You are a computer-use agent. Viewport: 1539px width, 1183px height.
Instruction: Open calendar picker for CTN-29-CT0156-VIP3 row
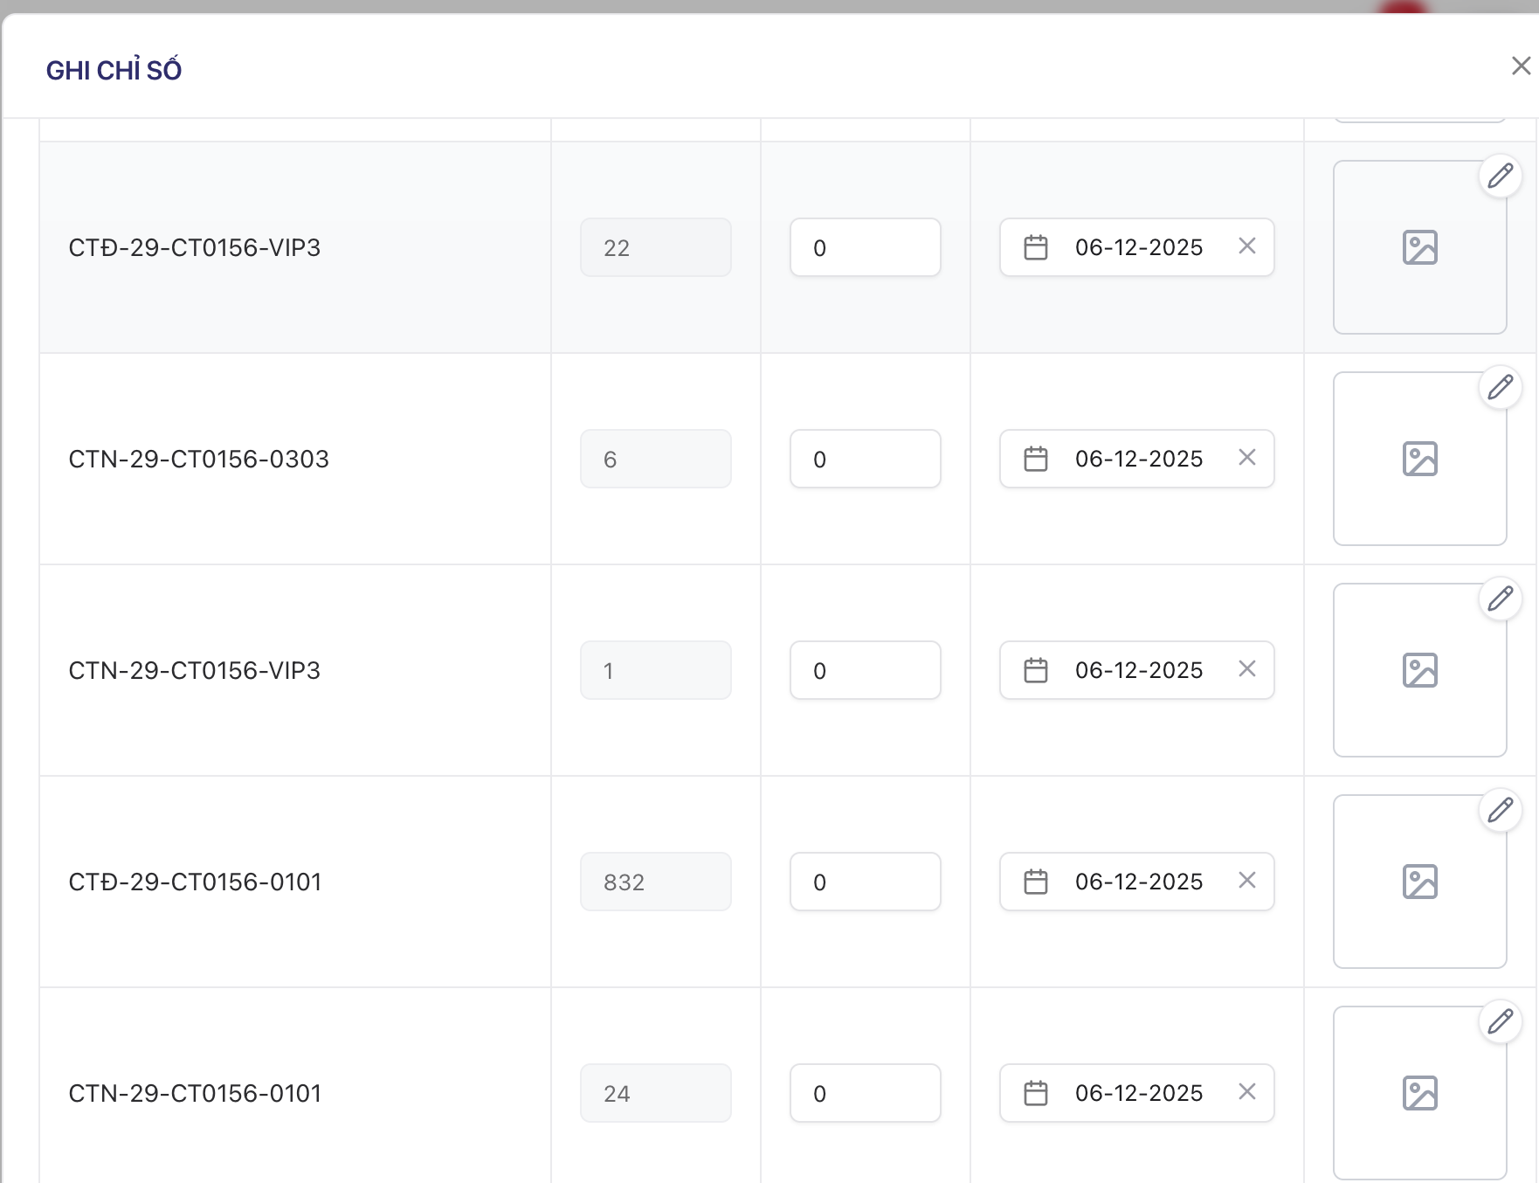(1036, 670)
